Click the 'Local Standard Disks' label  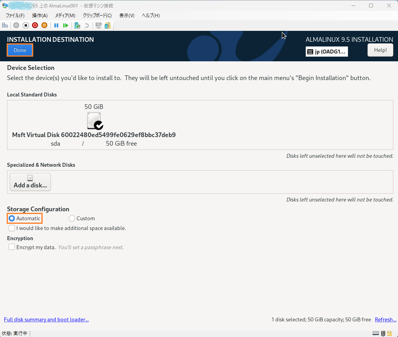pyautogui.click(x=32, y=95)
